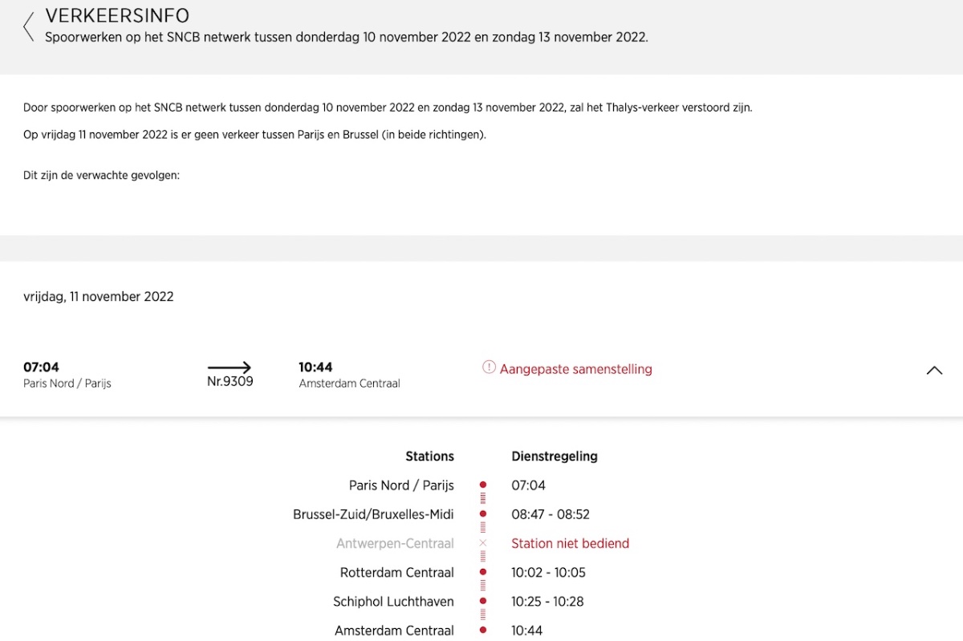Click the Stations column header
The height and width of the screenshot is (641, 963).
(429, 456)
